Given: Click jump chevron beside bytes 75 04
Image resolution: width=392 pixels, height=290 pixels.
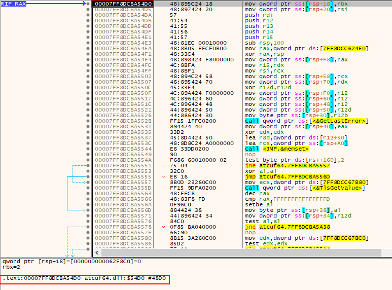Looking at the screenshot, I should click(x=163, y=165).
